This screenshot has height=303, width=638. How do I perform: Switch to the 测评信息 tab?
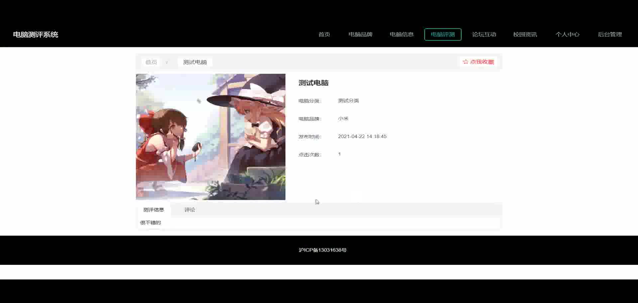pos(154,210)
